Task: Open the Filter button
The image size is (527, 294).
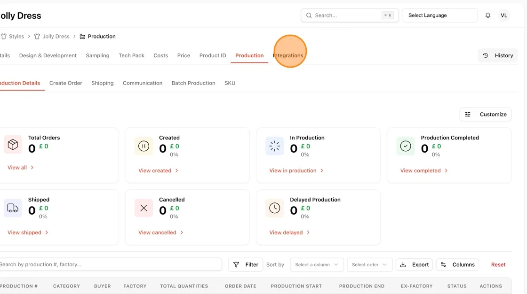Action: [x=246, y=264]
